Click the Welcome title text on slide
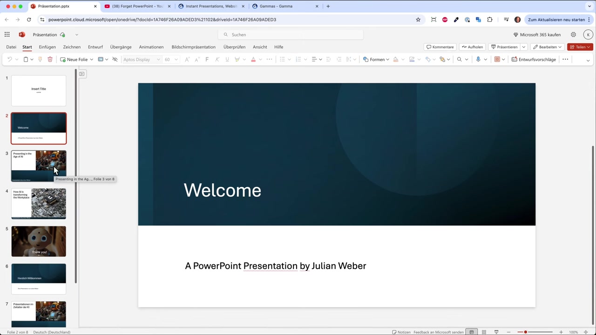Screen dimensions: 596x335 (x=223, y=190)
